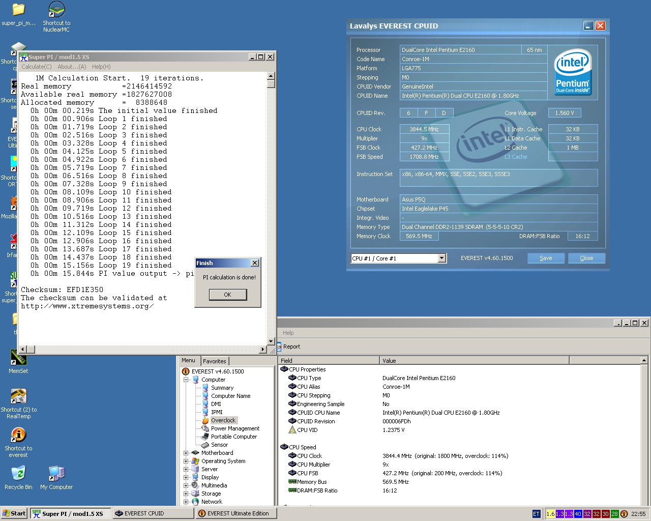This screenshot has width=651, height=521.
Task: Click the tray clock showing 22:55
Action: point(638,514)
